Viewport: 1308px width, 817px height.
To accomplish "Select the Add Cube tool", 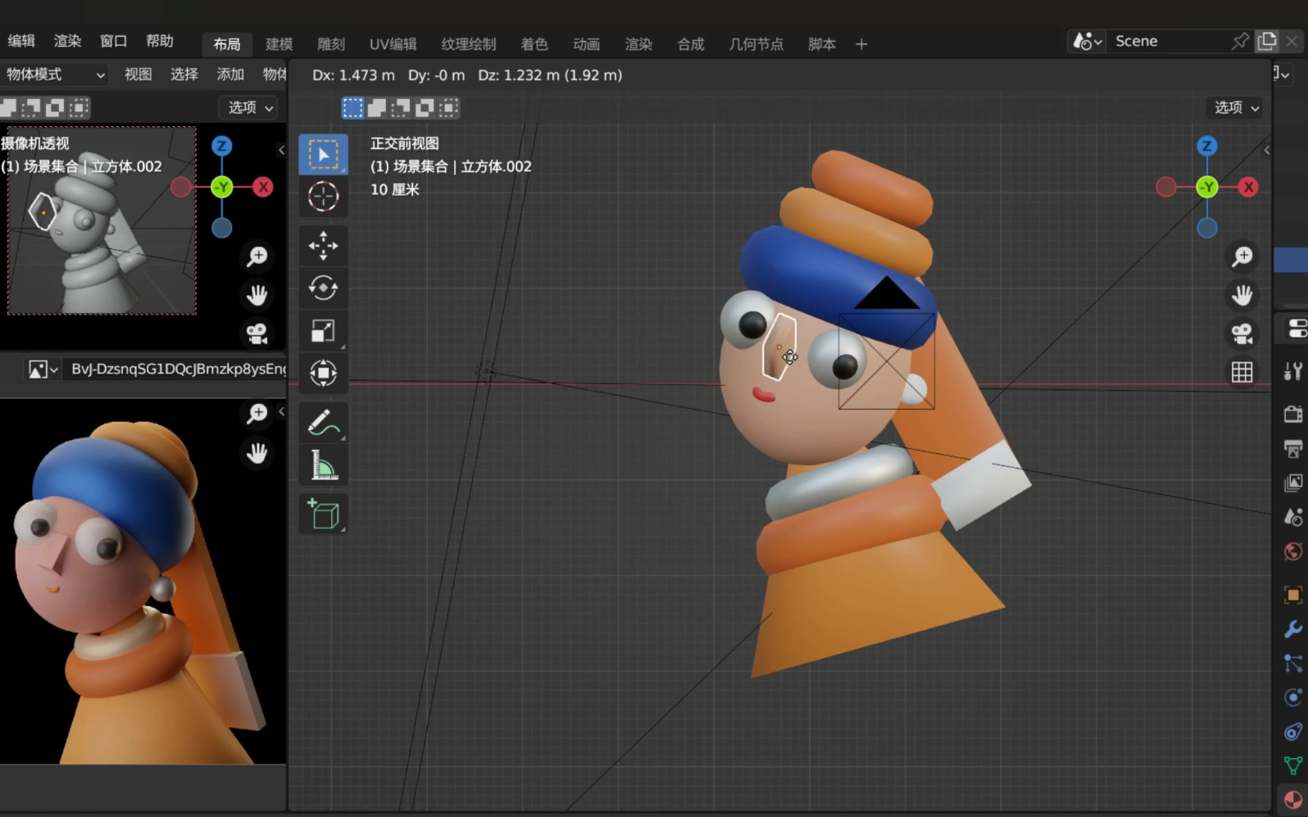I will click(323, 515).
